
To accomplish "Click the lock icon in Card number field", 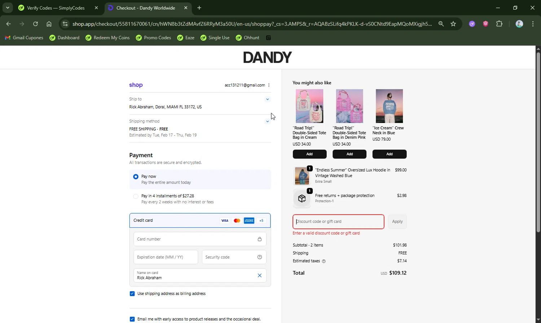I will point(260,239).
